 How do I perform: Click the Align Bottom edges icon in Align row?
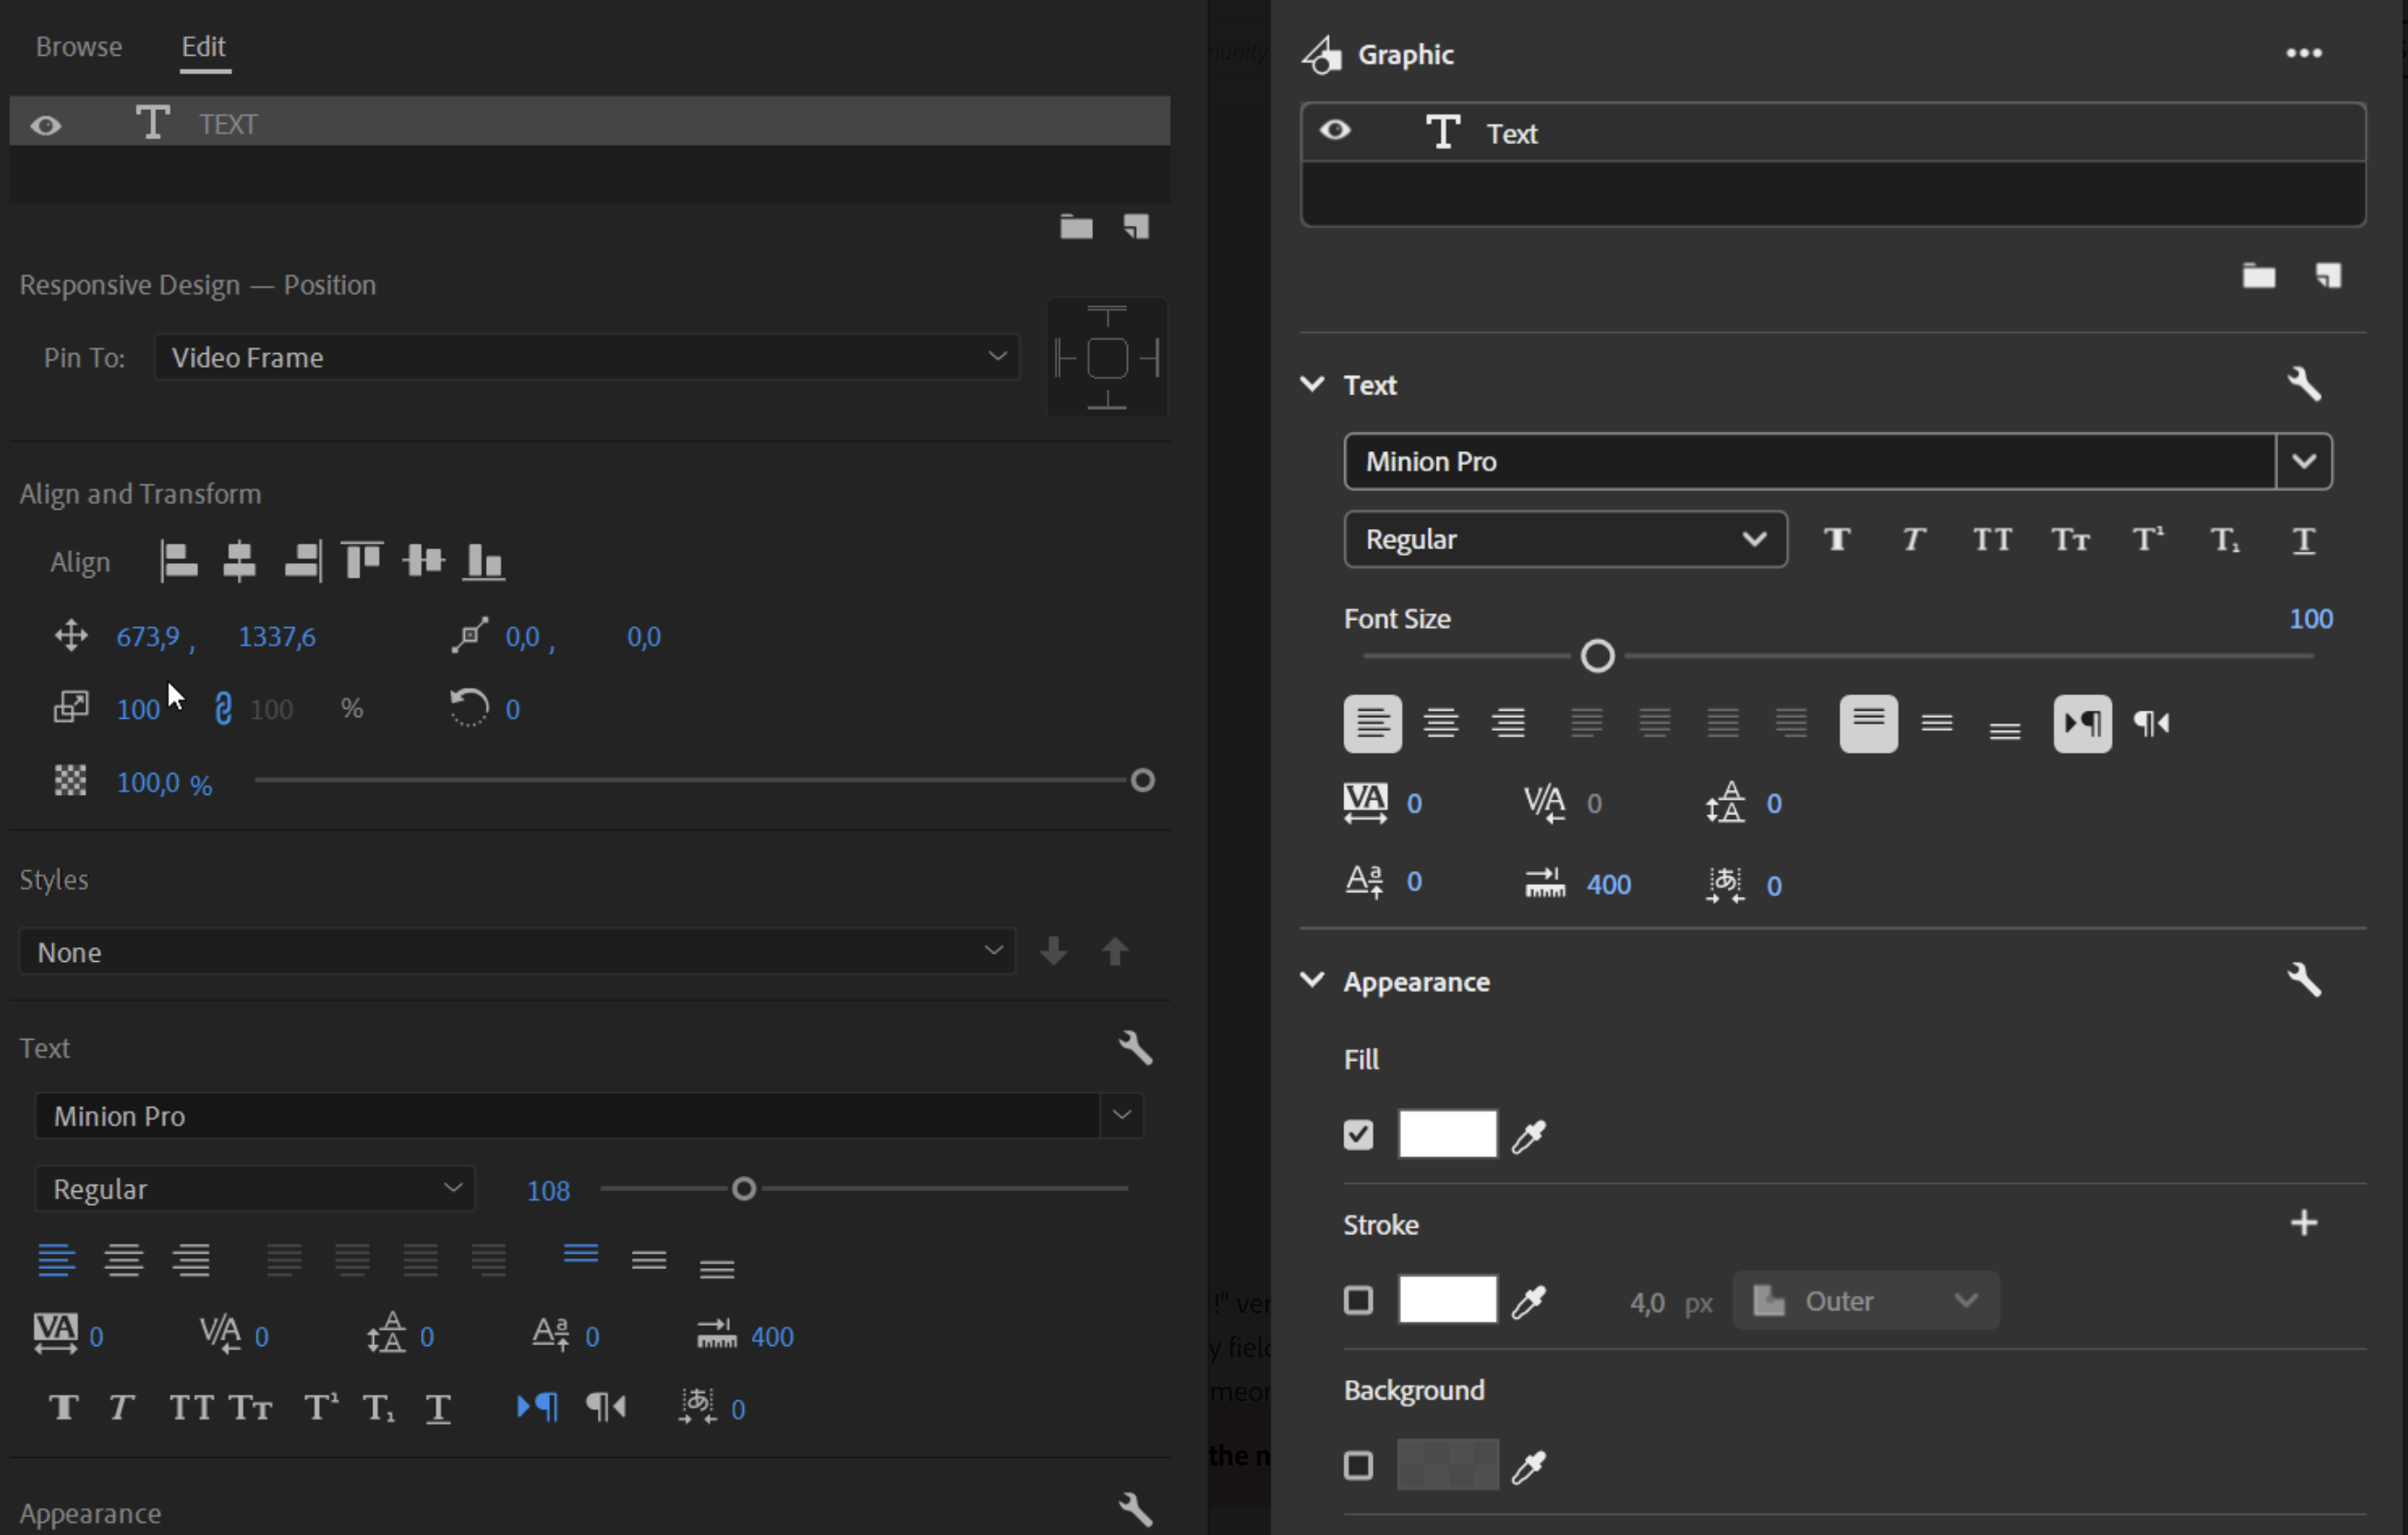tap(484, 561)
